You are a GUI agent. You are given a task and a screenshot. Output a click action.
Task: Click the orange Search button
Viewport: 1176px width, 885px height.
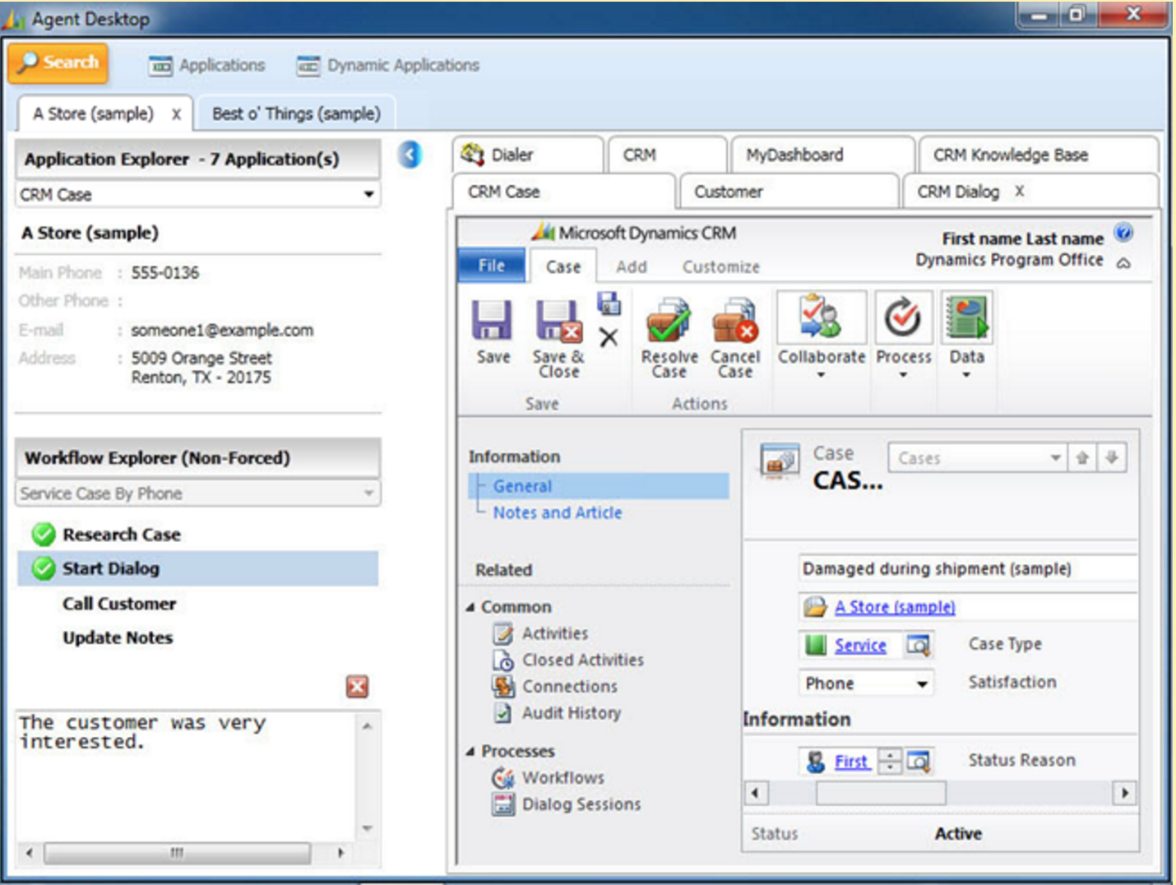coord(58,63)
